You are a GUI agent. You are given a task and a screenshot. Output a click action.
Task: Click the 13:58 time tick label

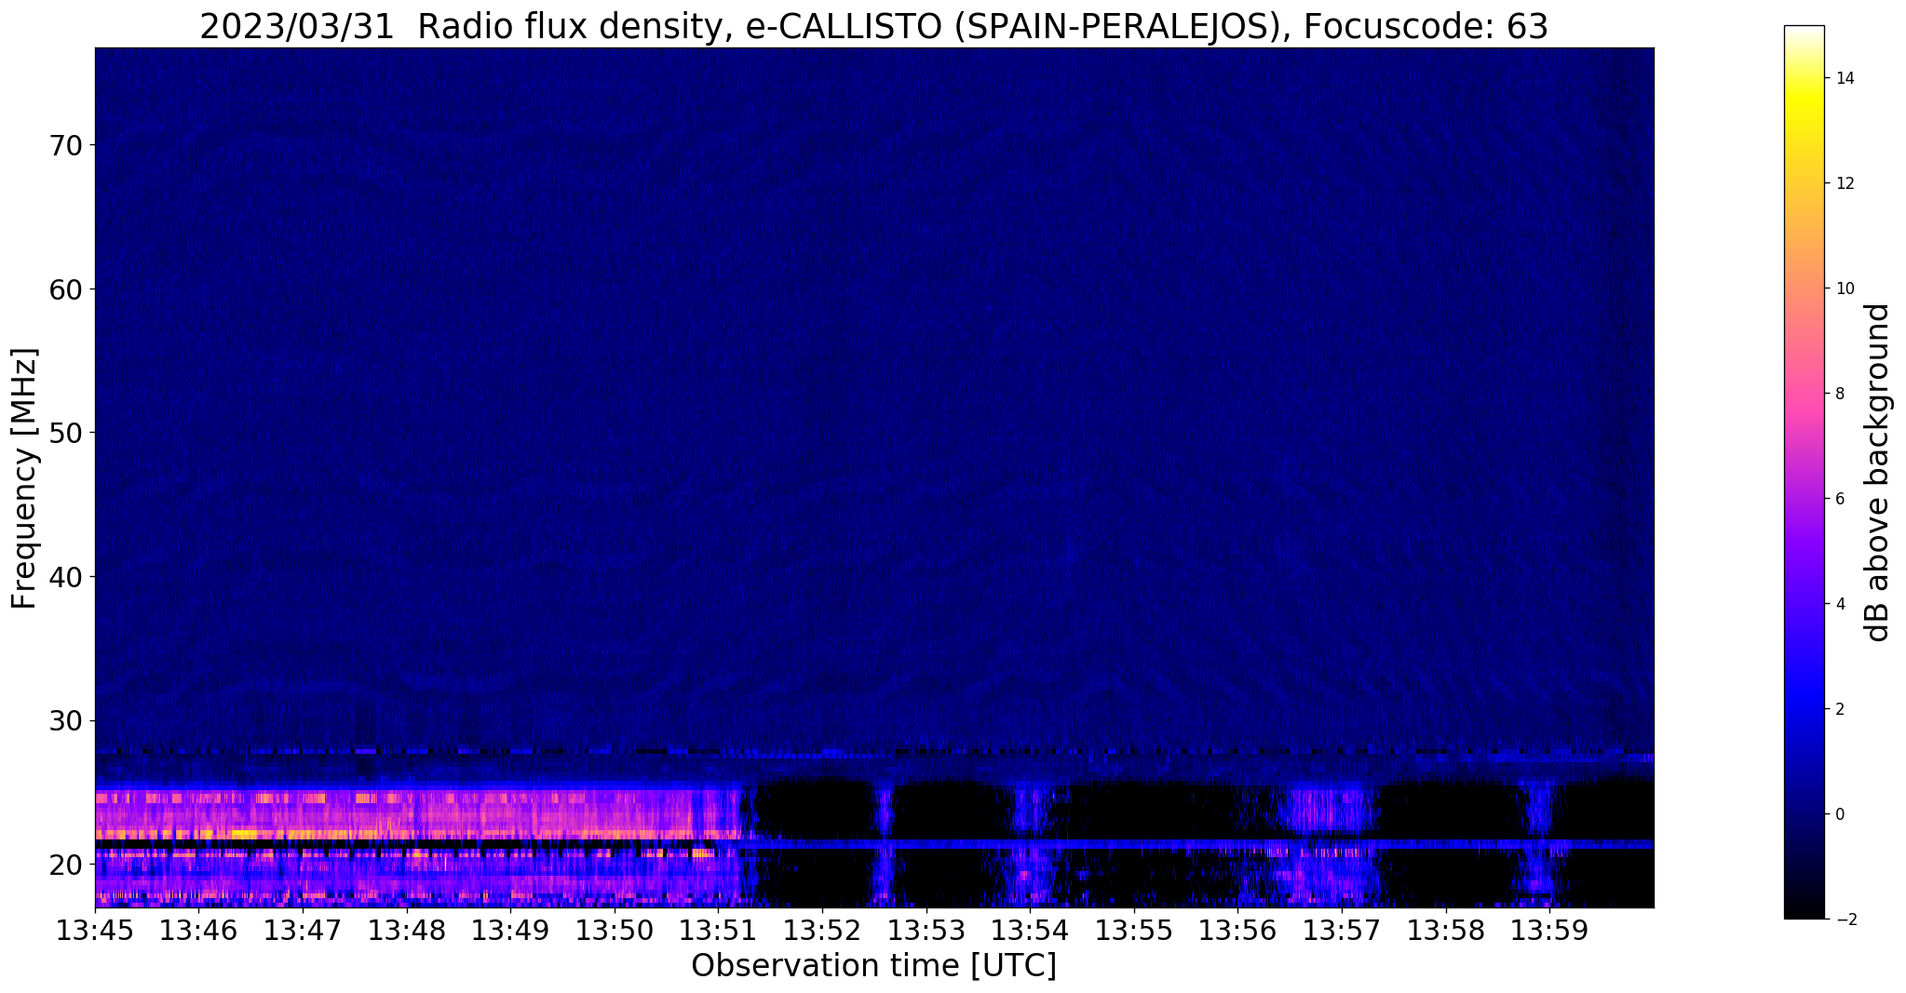[x=1445, y=931]
